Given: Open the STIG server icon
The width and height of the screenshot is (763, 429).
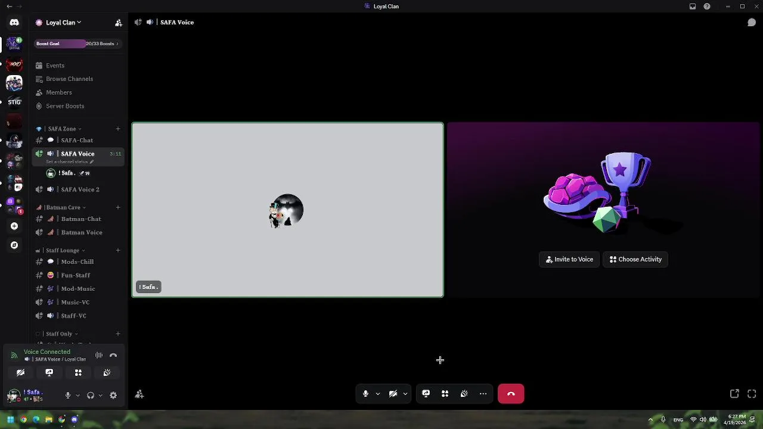Looking at the screenshot, I should click(x=14, y=102).
